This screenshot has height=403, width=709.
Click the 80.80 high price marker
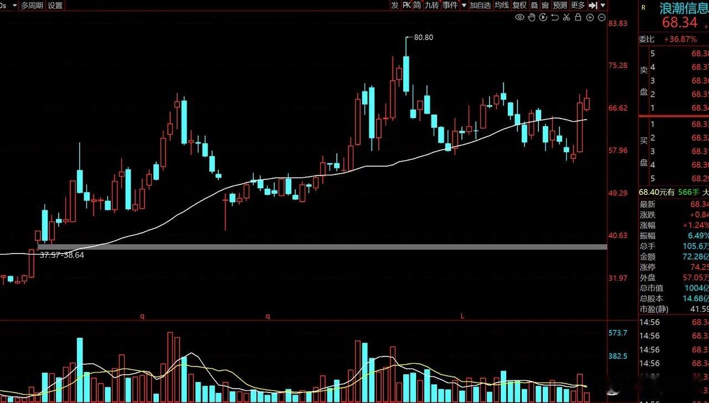[x=424, y=38]
